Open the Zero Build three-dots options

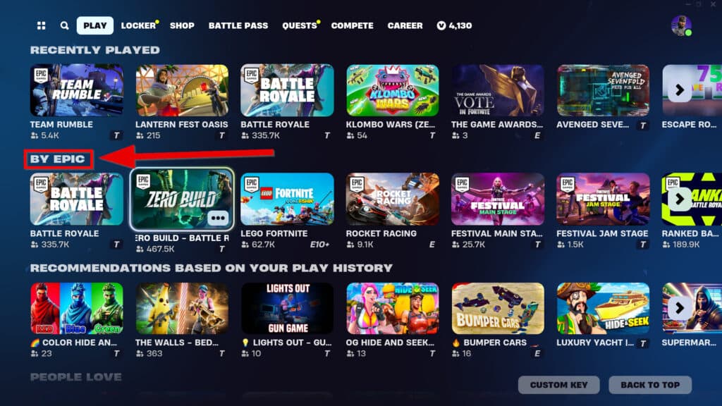[x=218, y=218]
